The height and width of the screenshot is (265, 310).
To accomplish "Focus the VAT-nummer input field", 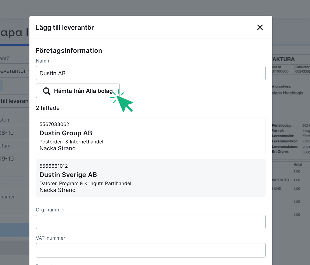I will [x=151, y=250].
